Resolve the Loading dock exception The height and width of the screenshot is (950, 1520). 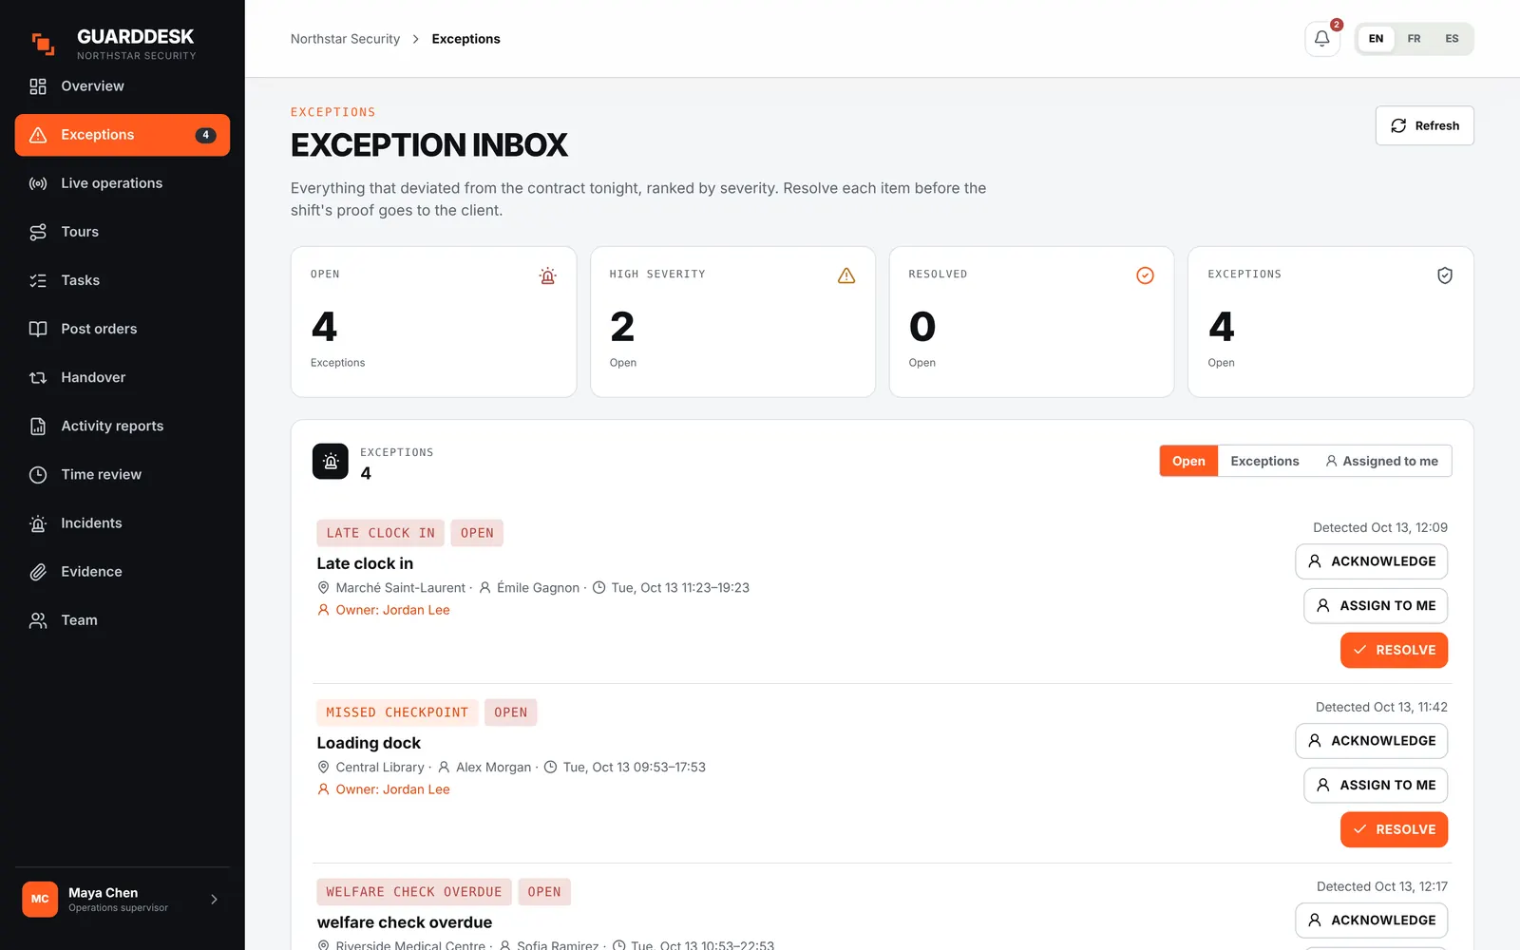click(x=1394, y=829)
